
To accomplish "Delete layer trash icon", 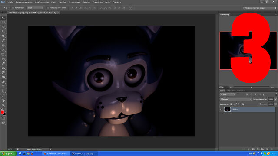I will [x=272, y=149].
